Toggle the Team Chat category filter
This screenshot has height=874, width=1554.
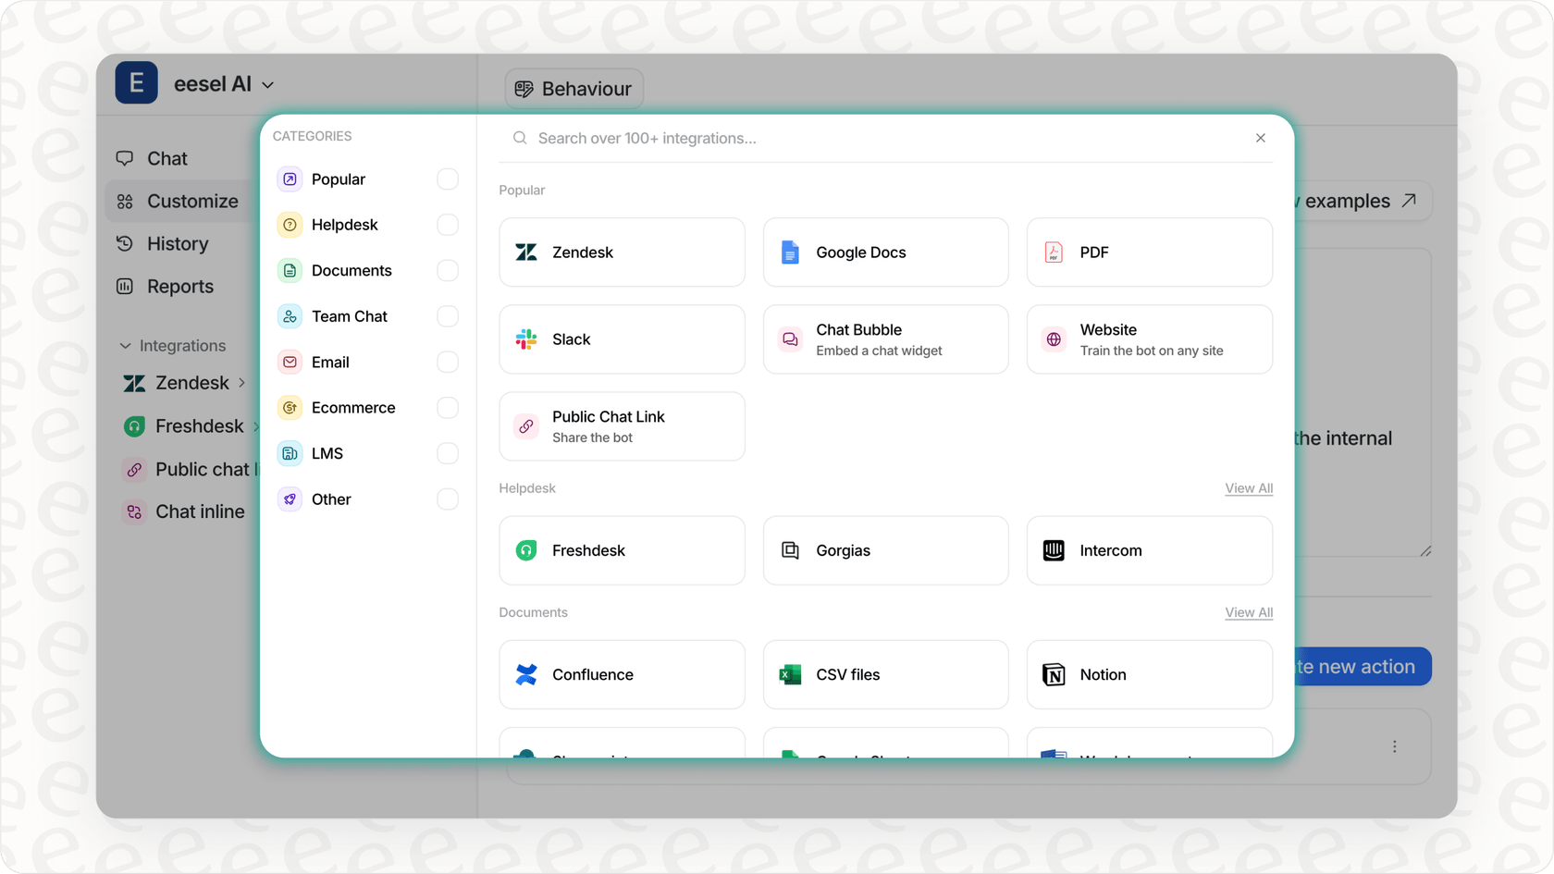(x=447, y=315)
